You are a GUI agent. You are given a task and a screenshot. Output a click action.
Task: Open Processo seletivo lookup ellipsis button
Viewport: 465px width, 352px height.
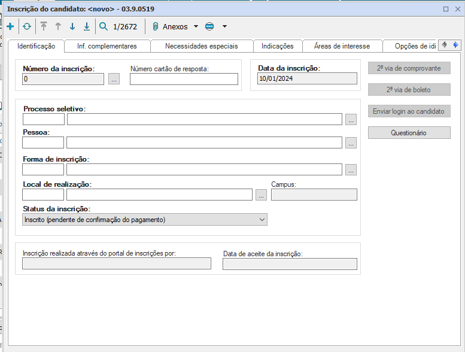[x=351, y=120]
